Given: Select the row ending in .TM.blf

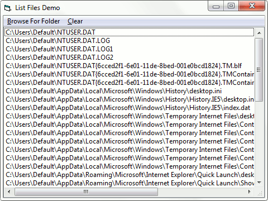Looking at the screenshot, I should tap(130, 66).
